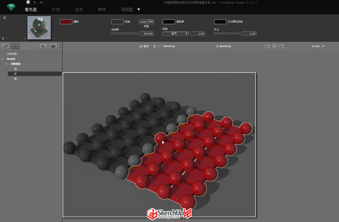Image resolution: width=339 pixels, height=222 pixels.
Task: Collapse the Model tree node
Action: coord(2,59)
